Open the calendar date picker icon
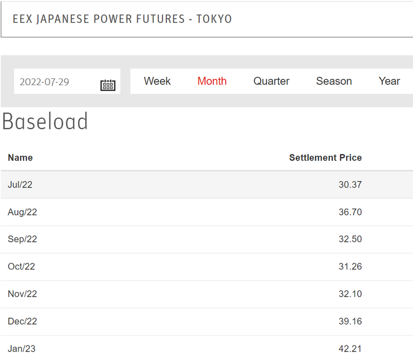Screen dimensions: 413x361 tap(107, 85)
